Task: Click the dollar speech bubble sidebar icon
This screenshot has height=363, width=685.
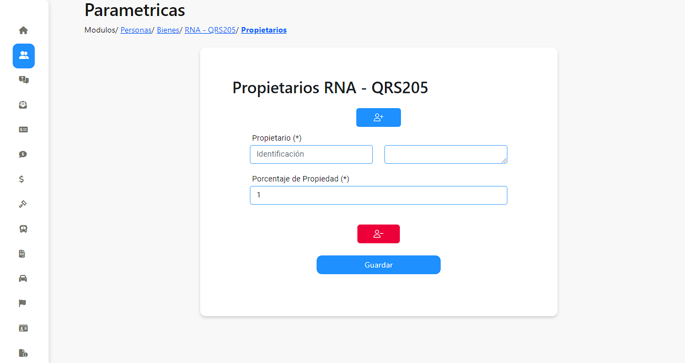Action: tap(23, 154)
